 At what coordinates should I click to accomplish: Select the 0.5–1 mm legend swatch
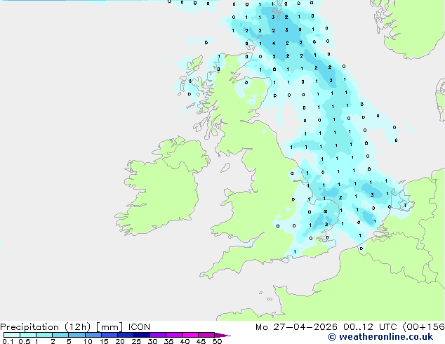(28, 335)
